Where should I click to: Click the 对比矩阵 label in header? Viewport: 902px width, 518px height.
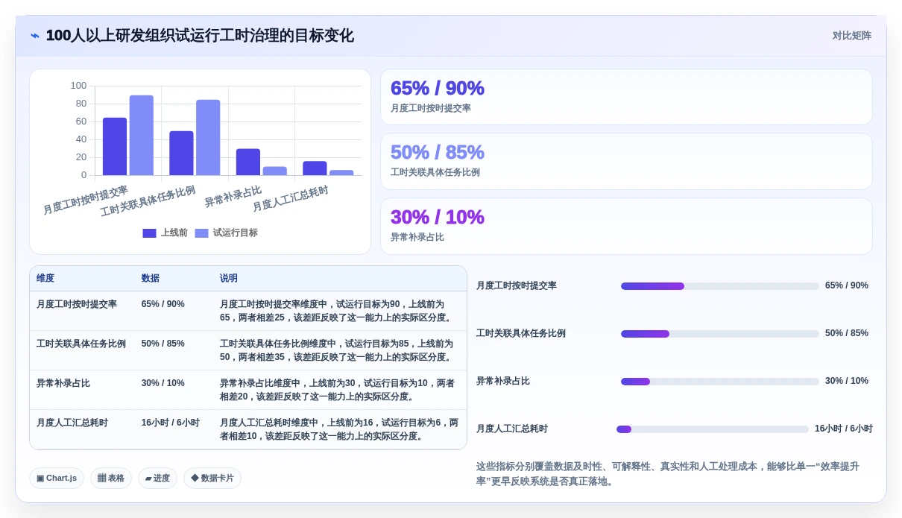coord(851,36)
